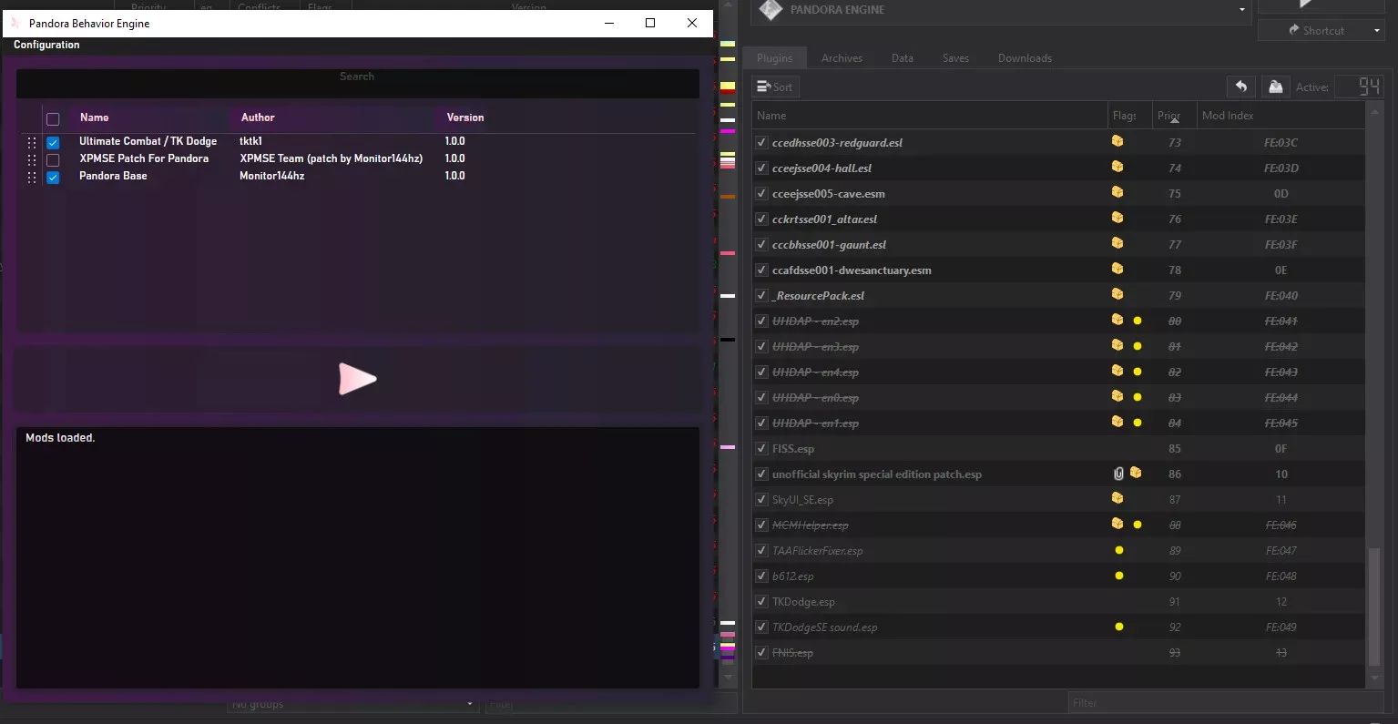1398x724 pixels.
Task: Click the plugin list vertical scrollbar thumb
Action: coord(1375,607)
